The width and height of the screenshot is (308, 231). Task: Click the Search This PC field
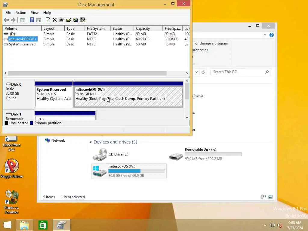241,72
